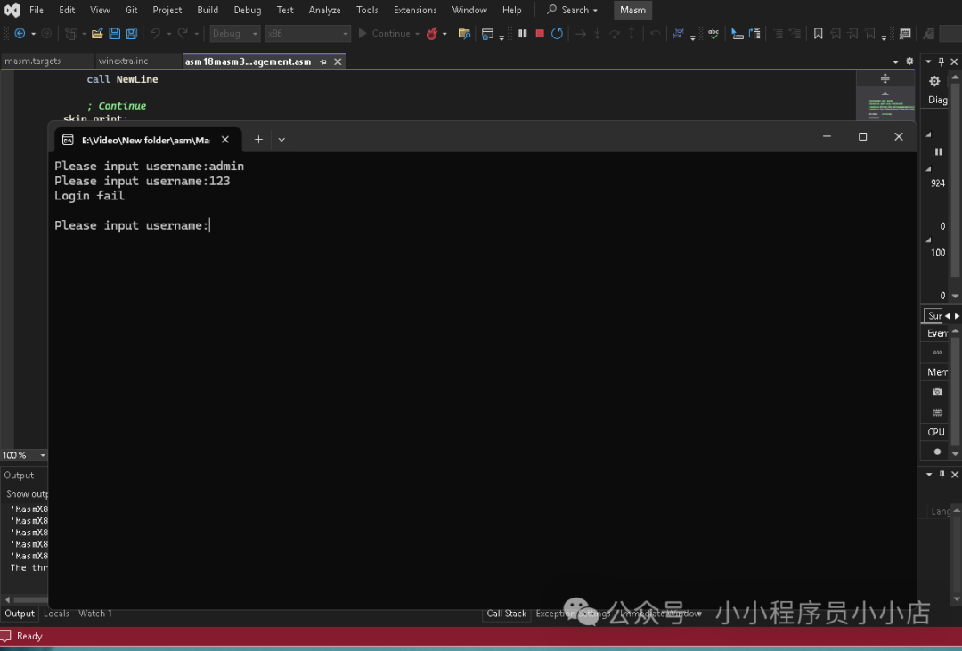Click the Hot Reload flame icon
The width and height of the screenshot is (962, 651).
[x=432, y=34]
